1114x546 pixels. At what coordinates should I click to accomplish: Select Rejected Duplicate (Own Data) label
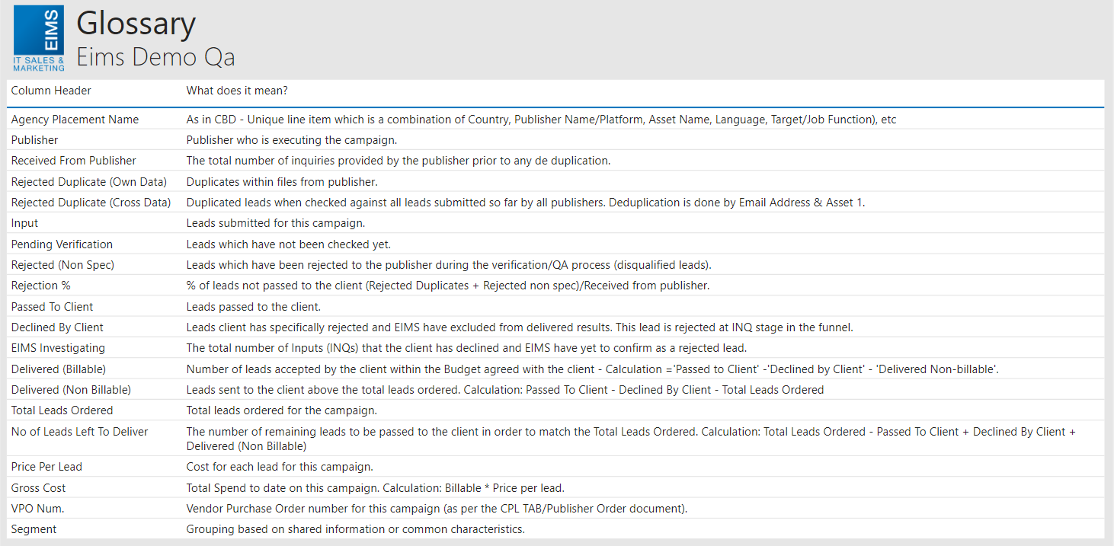click(x=88, y=181)
